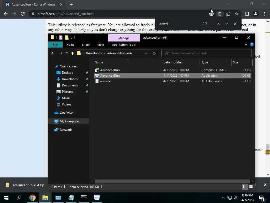
Task: Click Explorer forward arrow
Action: (x=61, y=53)
